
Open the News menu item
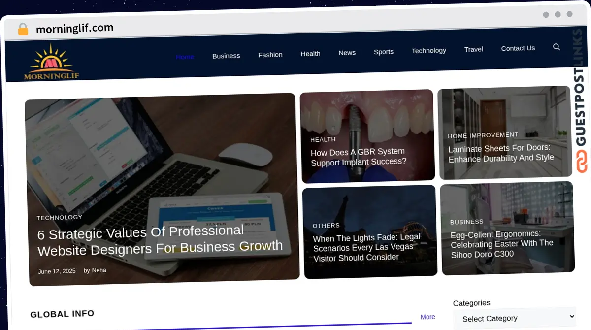[347, 53]
